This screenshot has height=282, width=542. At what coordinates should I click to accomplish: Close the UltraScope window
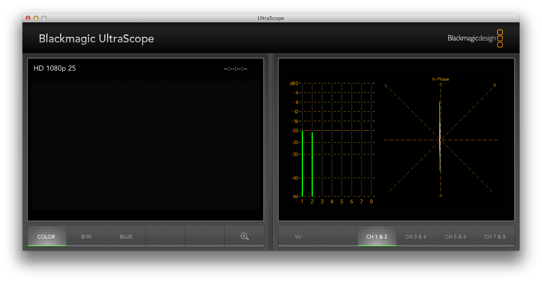coord(28,18)
